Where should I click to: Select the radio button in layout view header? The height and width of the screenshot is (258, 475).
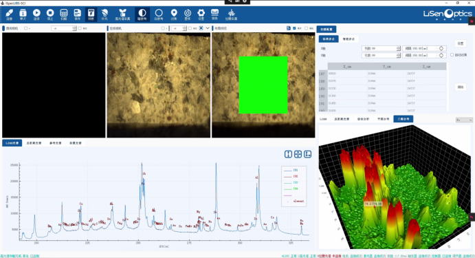coord(307,28)
